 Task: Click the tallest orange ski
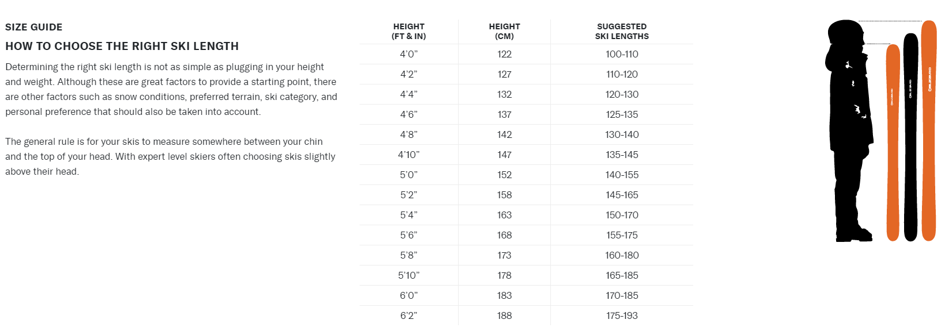928,131
